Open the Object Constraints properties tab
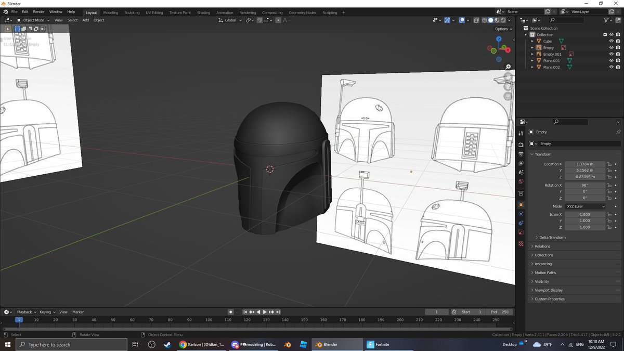The width and height of the screenshot is (624, 351). [521, 223]
